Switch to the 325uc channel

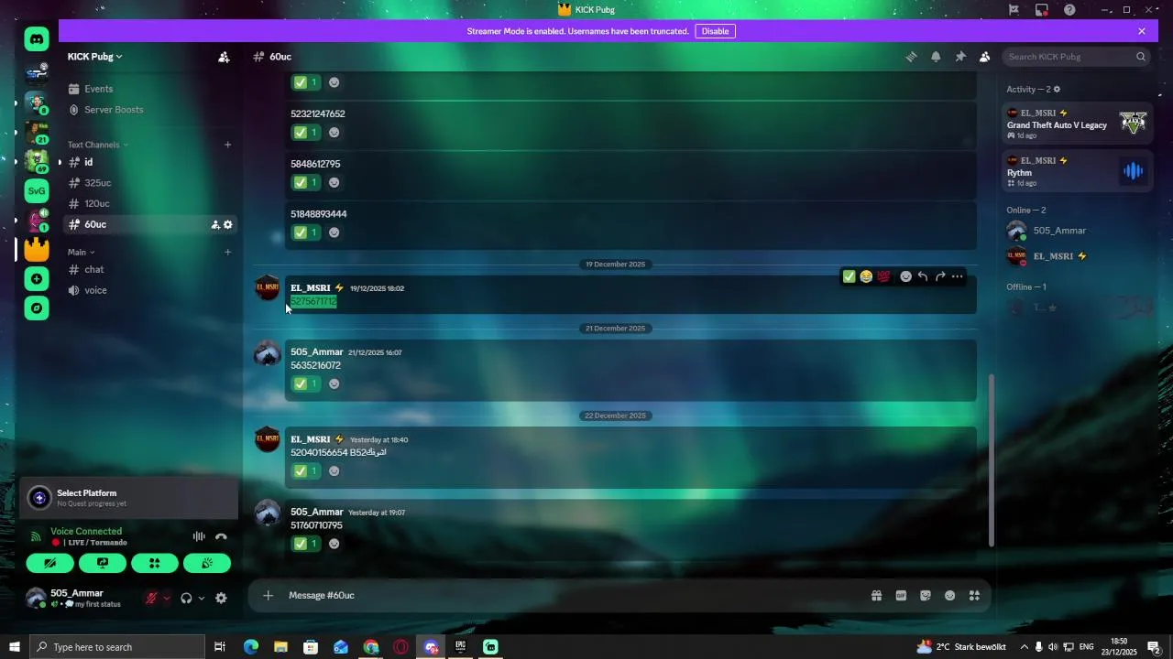point(151,183)
